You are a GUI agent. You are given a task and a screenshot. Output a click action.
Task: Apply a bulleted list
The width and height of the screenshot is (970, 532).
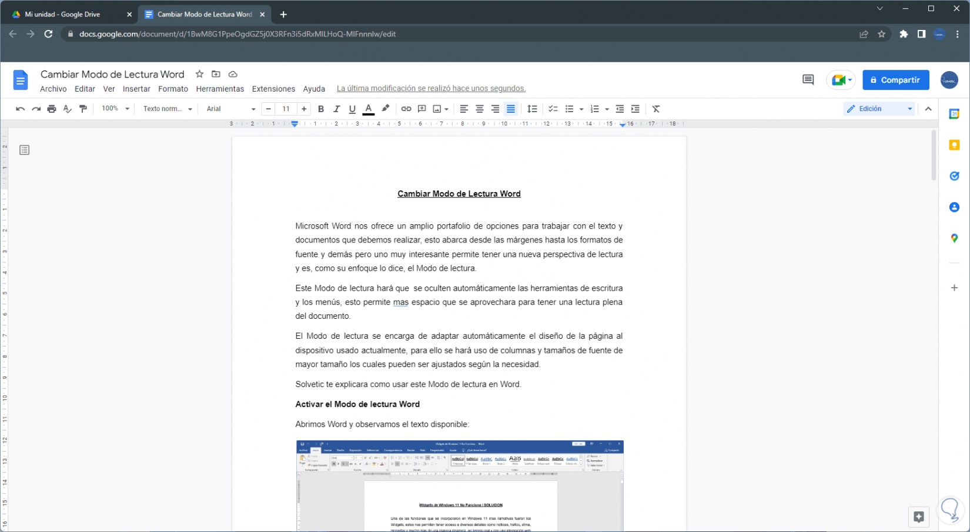pos(569,109)
